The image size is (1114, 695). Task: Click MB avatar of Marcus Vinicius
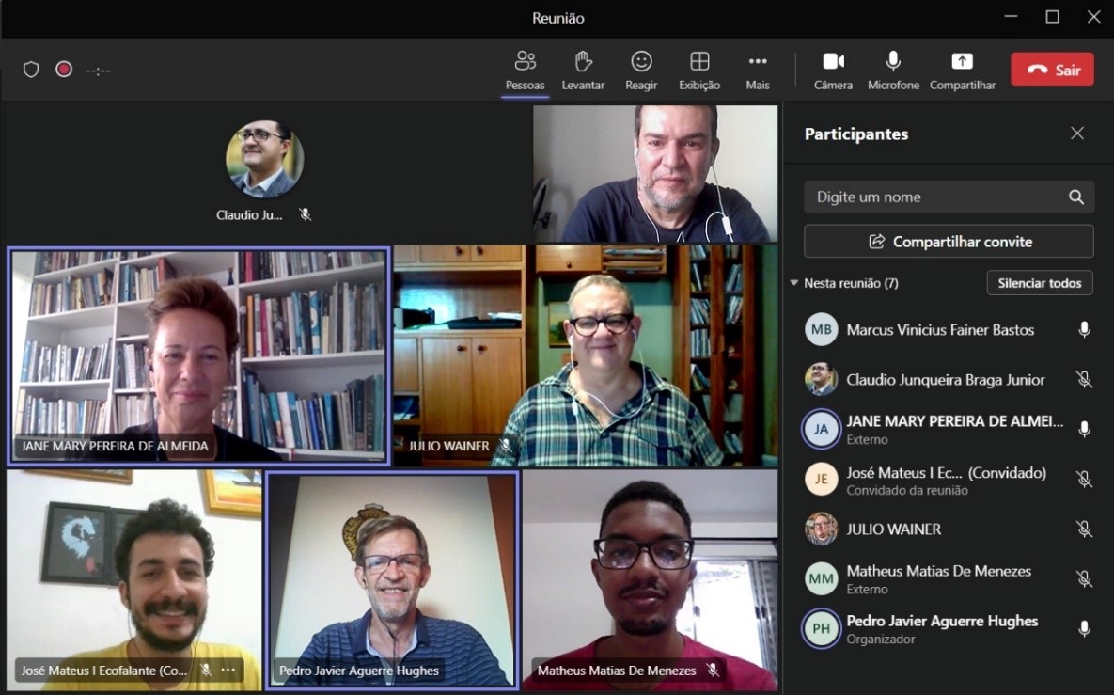(821, 330)
